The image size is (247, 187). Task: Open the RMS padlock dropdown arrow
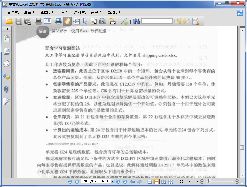tap(118, 21)
